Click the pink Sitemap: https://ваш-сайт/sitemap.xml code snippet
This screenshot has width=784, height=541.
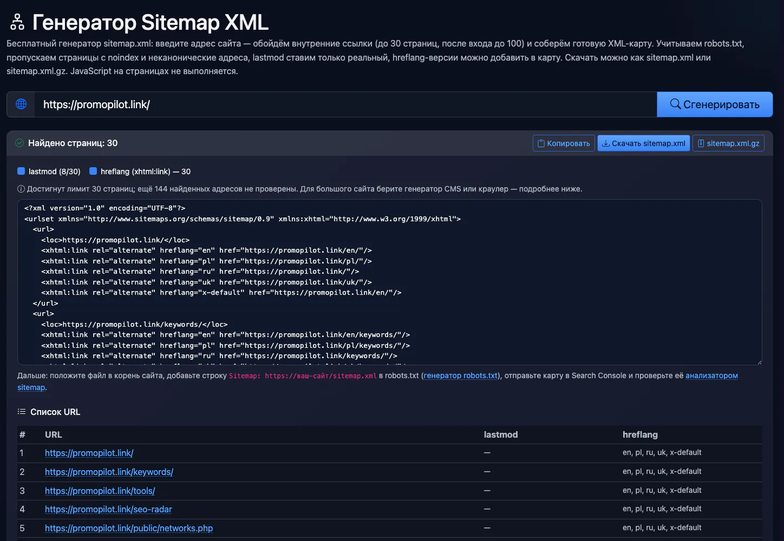[303, 375]
